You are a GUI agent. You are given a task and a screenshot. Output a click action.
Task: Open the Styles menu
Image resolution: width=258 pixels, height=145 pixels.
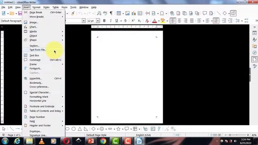(46, 7)
